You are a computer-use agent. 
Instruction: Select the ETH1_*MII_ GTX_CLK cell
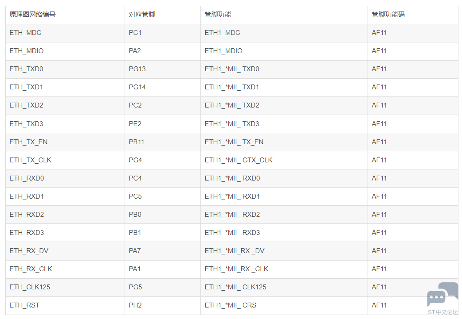(x=284, y=160)
